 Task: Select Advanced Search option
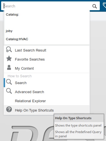(47, 92)
